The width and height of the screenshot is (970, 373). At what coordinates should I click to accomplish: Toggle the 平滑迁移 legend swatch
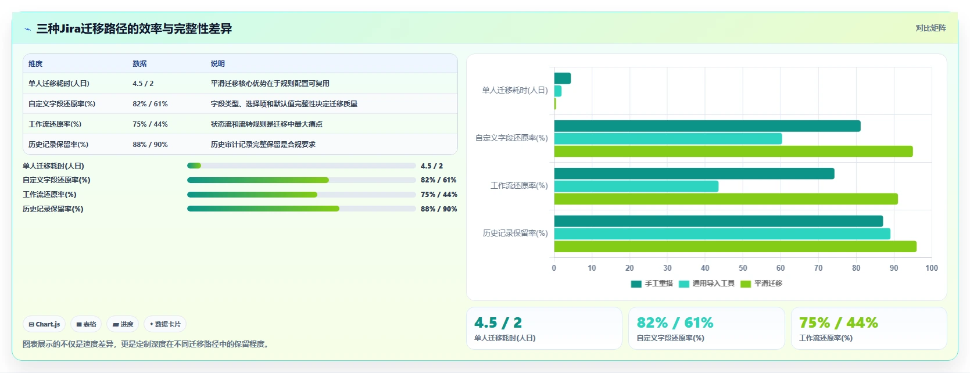(746, 284)
